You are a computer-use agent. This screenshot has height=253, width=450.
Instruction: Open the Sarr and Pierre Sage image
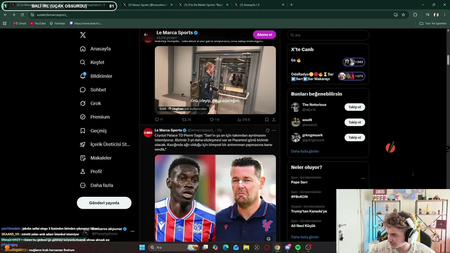215,199
